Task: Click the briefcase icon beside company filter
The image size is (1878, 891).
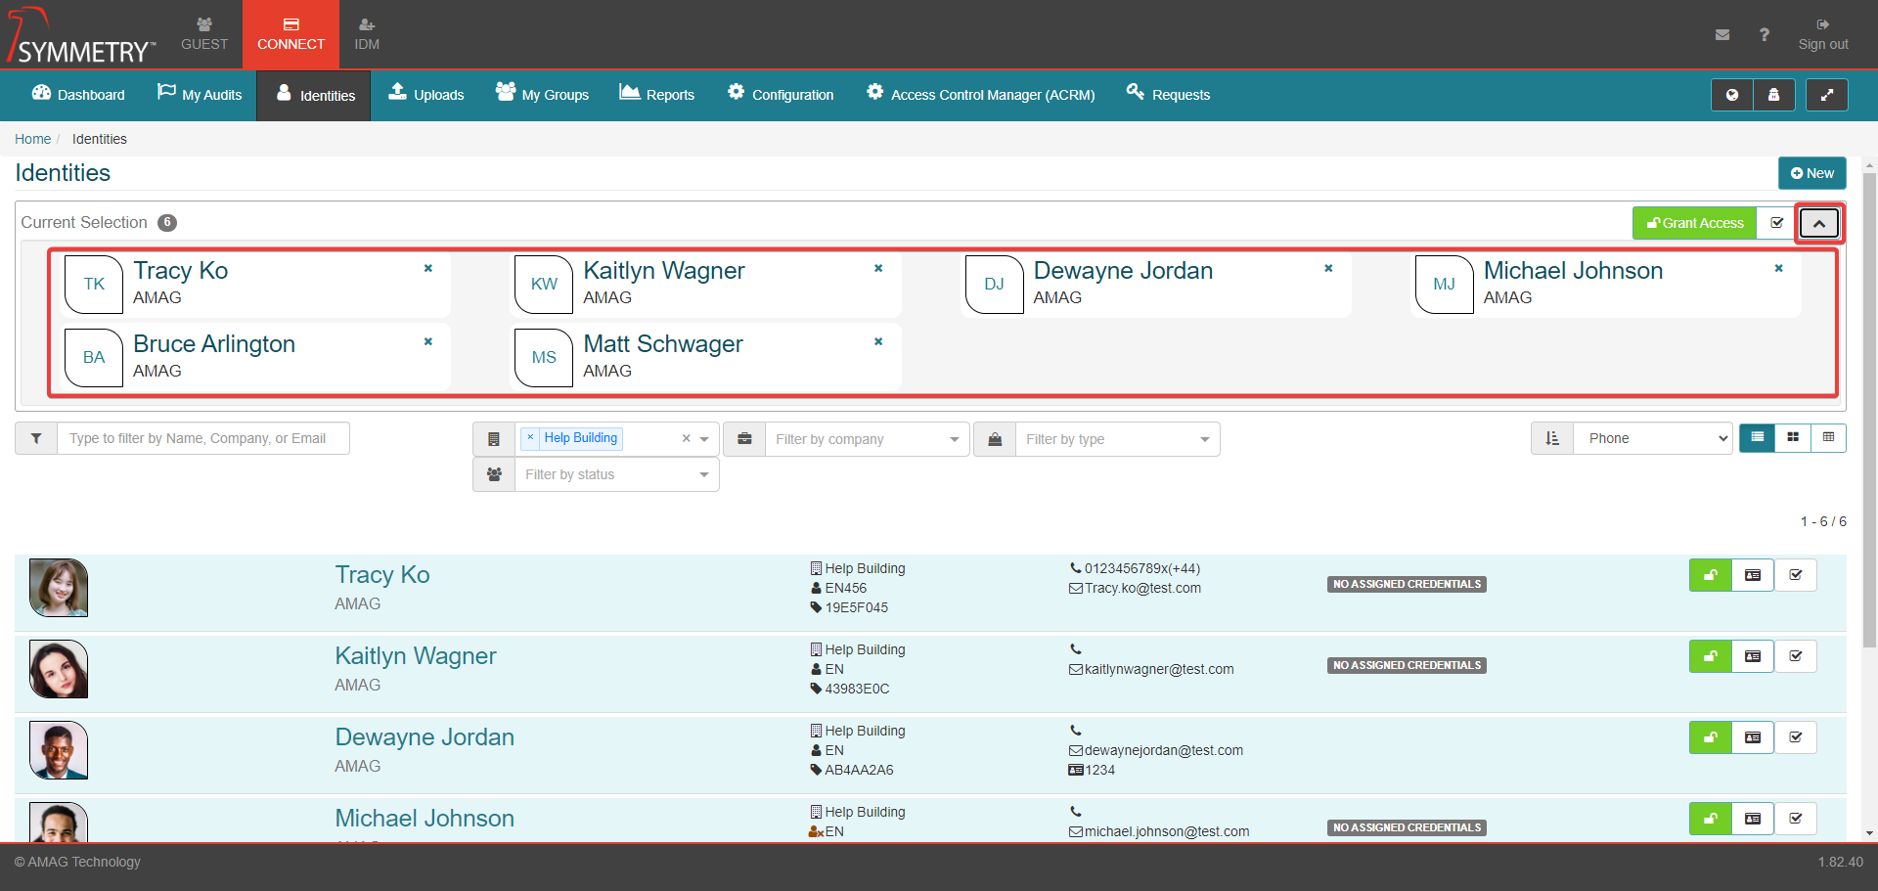Action: 744,439
